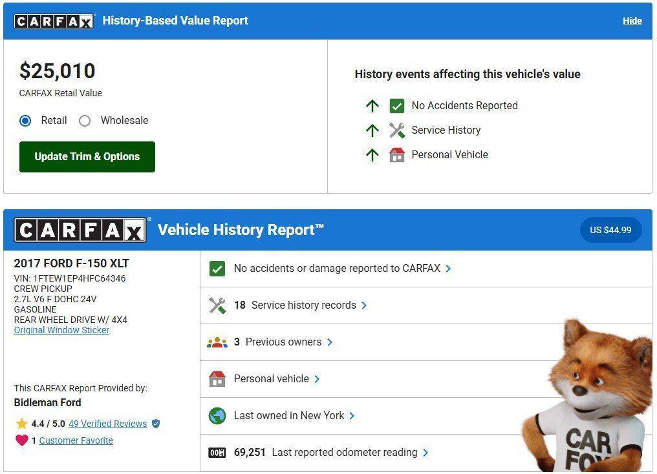This screenshot has width=657, height=474.
Task: Click the previous owners people icon
Action: [x=217, y=342]
